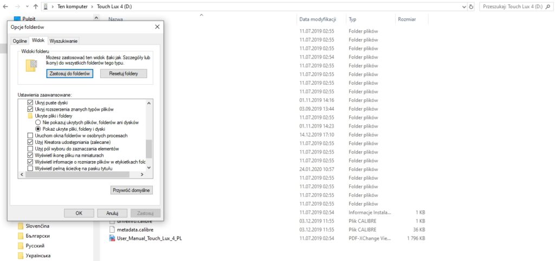The image size is (555, 261).
Task: Select Nie pokazuj ukrytych plików radio option
Action: 37,123
